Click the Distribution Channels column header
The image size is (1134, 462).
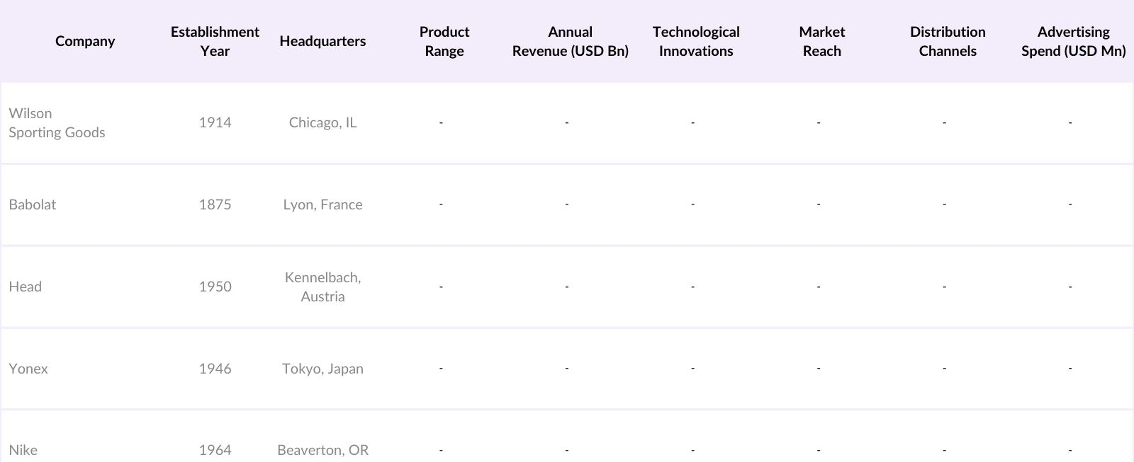pyautogui.click(x=948, y=41)
